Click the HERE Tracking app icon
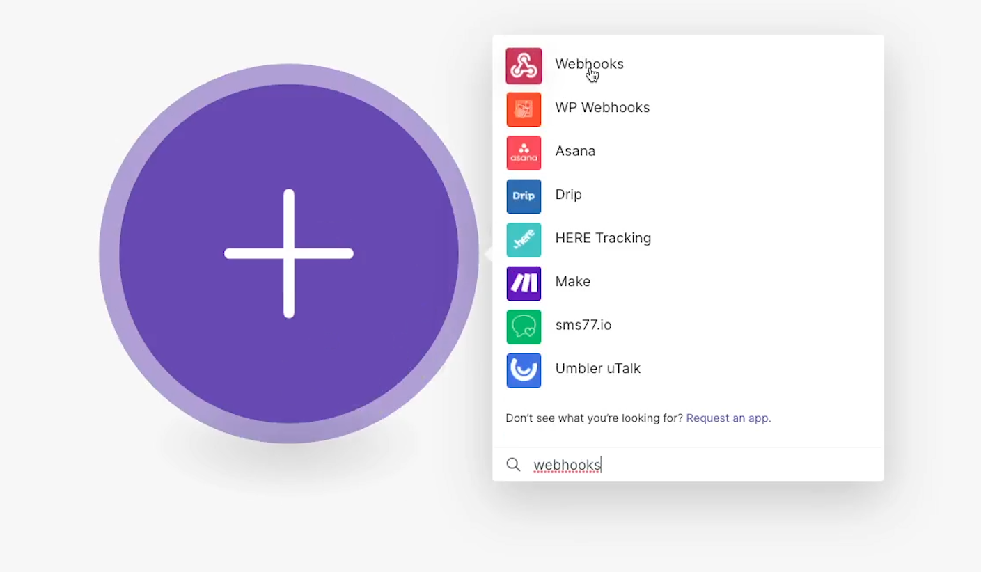981x572 pixels. (524, 240)
